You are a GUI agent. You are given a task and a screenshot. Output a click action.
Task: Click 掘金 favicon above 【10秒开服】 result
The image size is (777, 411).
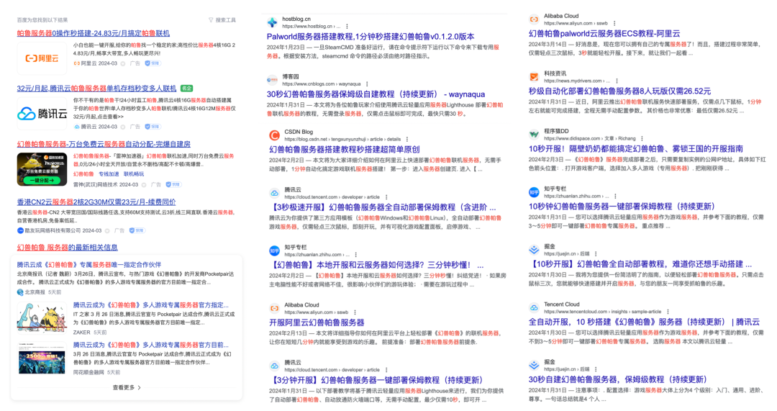tap(534, 250)
